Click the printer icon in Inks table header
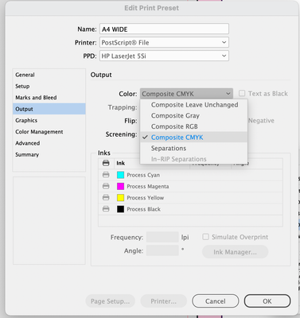 [106, 163]
